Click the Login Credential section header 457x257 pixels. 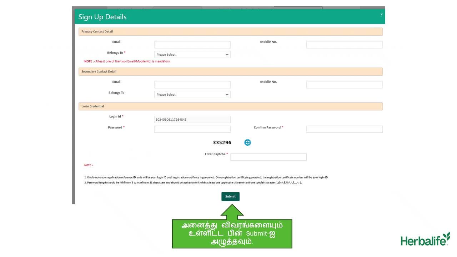pos(230,106)
